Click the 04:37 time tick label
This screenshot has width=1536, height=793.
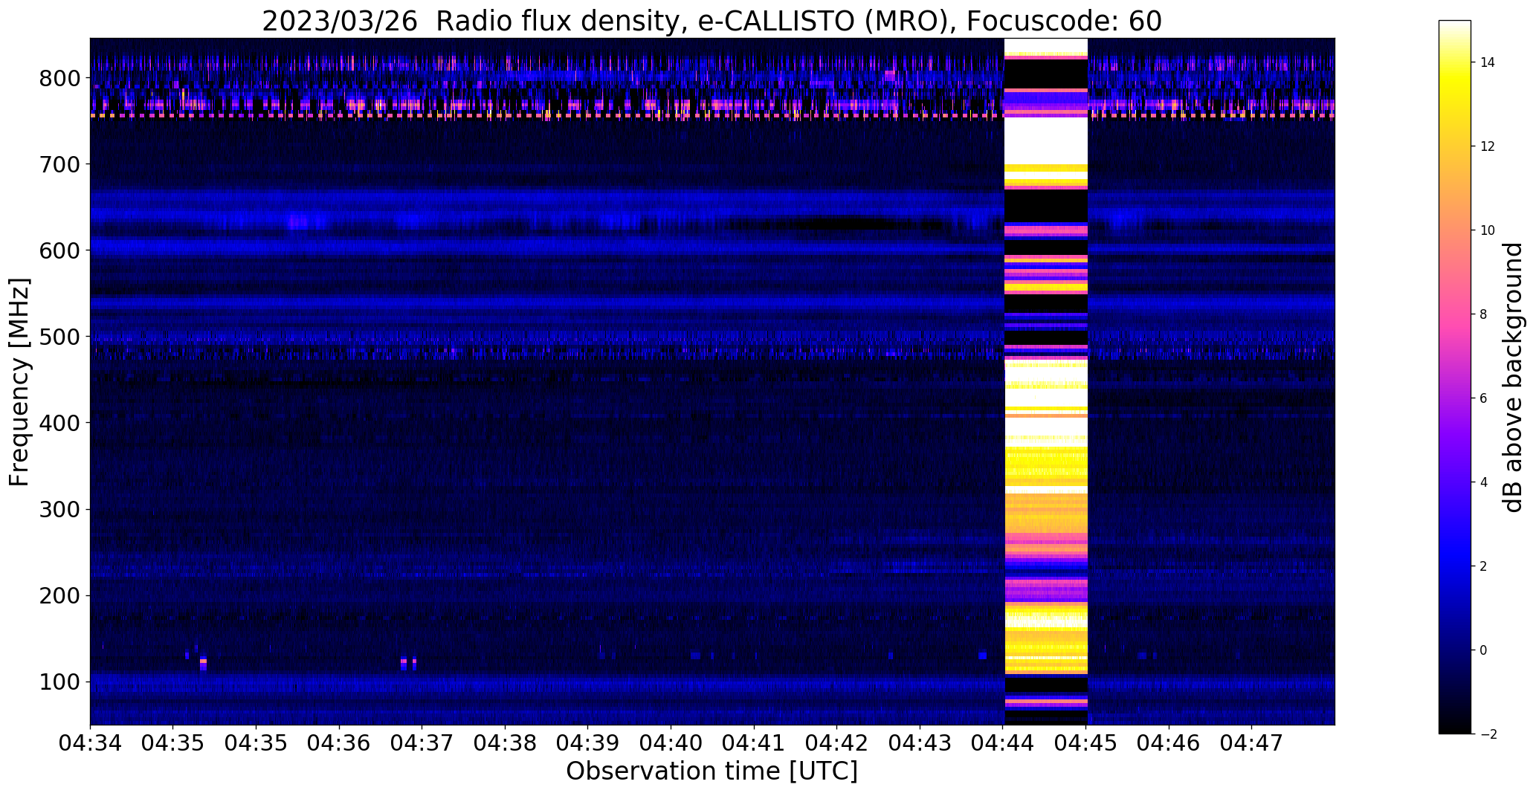click(x=422, y=742)
